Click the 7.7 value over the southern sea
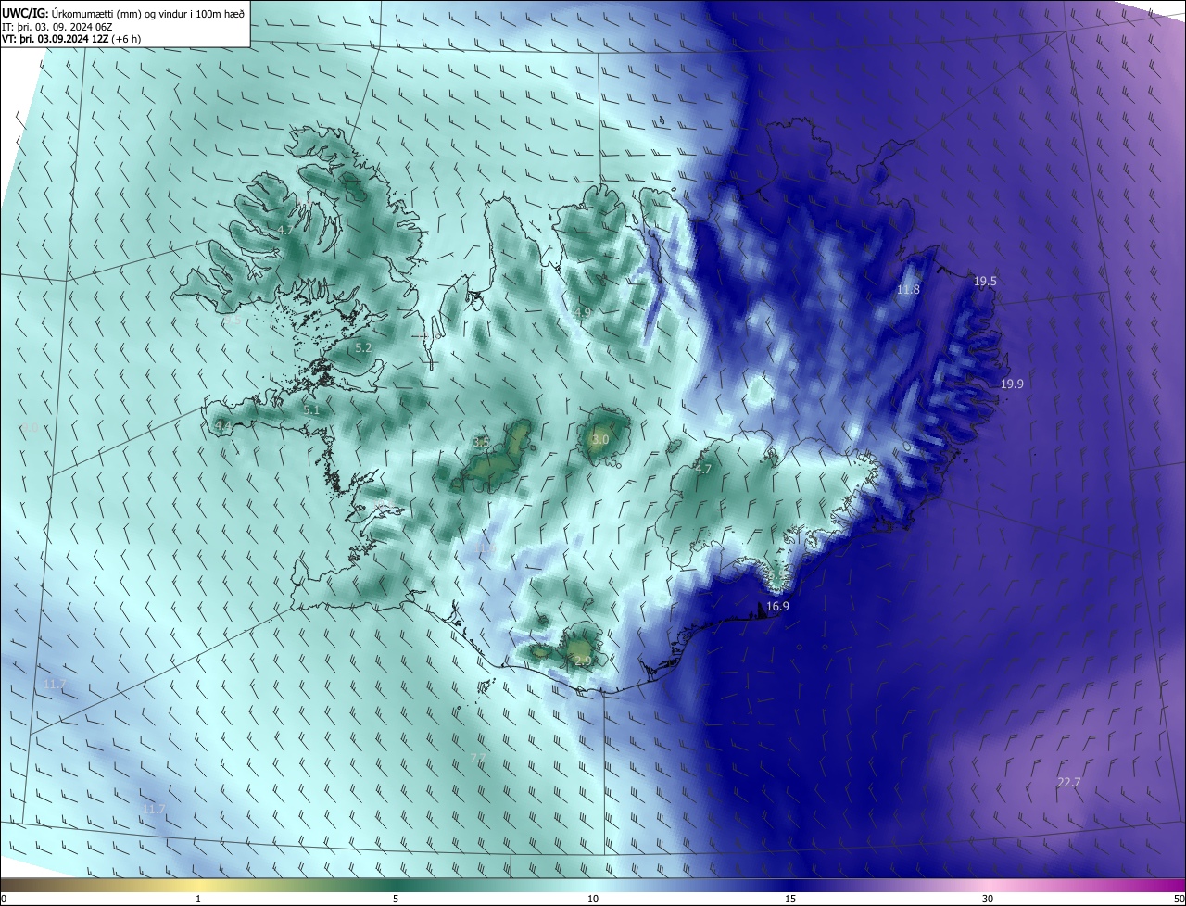This screenshot has height=906, width=1186. point(478,758)
